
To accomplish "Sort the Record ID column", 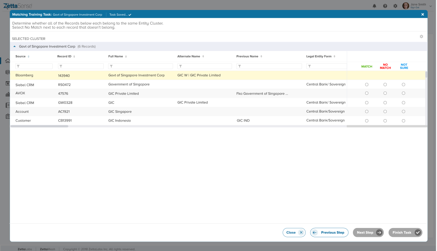I will tap(74, 57).
